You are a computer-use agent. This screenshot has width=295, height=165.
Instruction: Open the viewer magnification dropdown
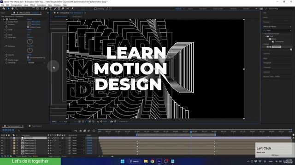pos(56,121)
